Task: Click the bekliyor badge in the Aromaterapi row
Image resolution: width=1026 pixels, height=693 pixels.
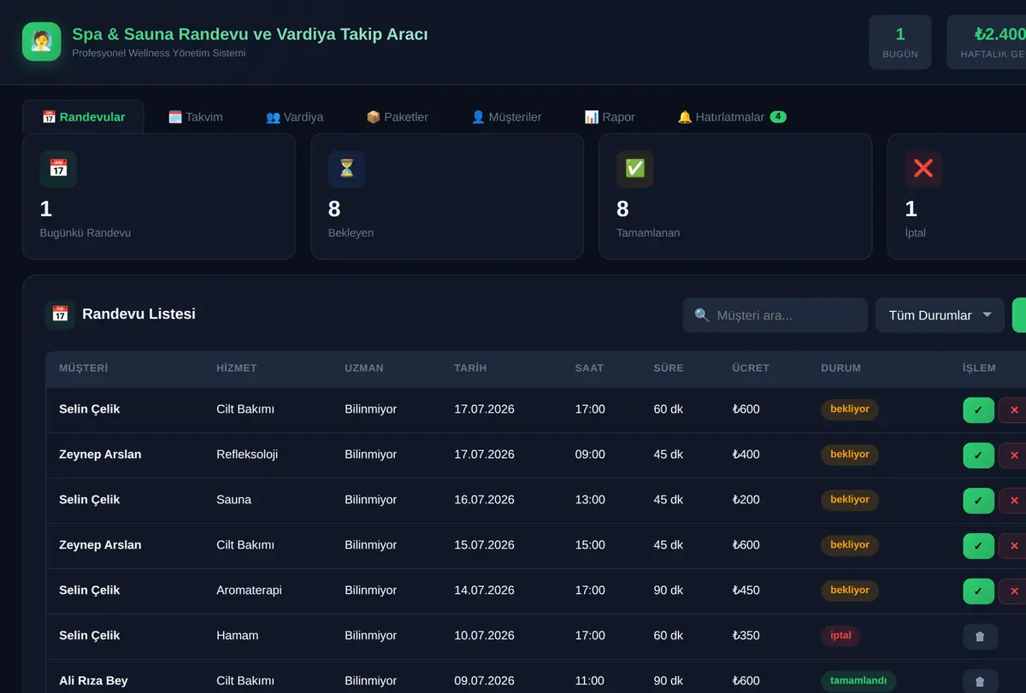Action: pos(850,590)
